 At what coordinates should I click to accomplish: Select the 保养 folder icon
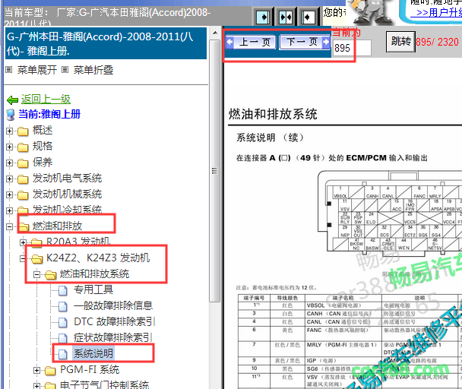pos(23,163)
